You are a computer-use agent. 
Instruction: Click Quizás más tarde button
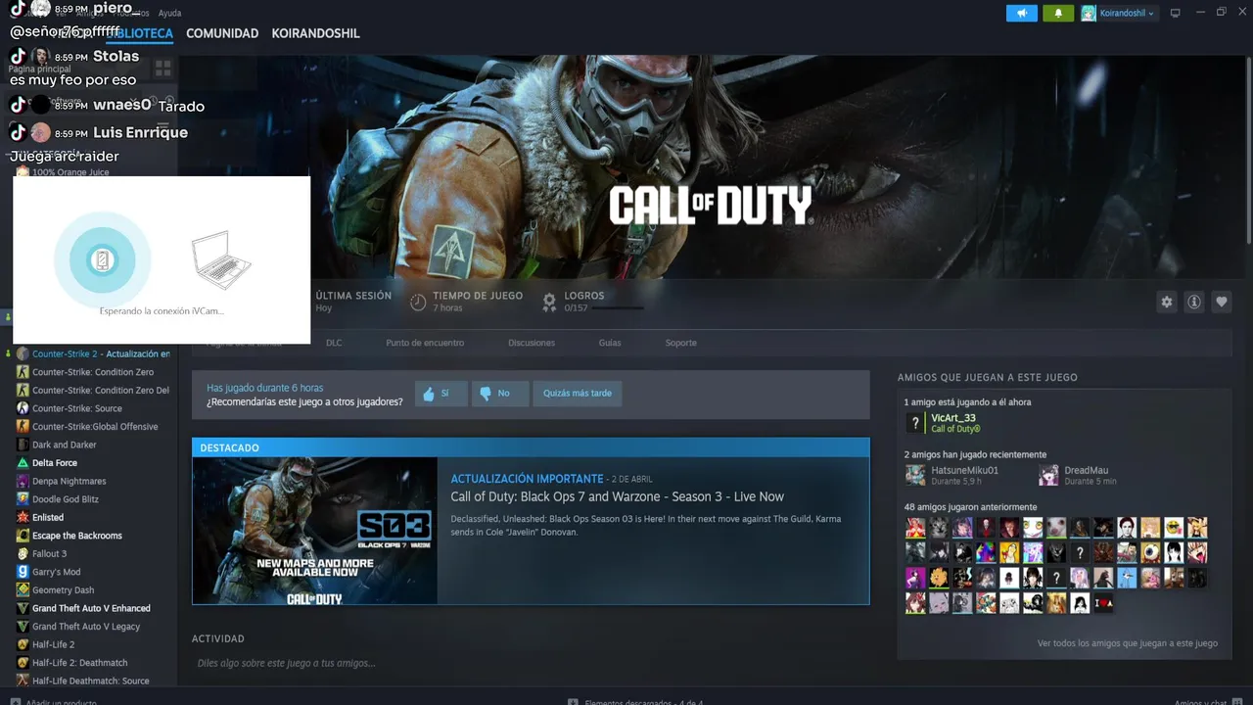click(x=578, y=394)
